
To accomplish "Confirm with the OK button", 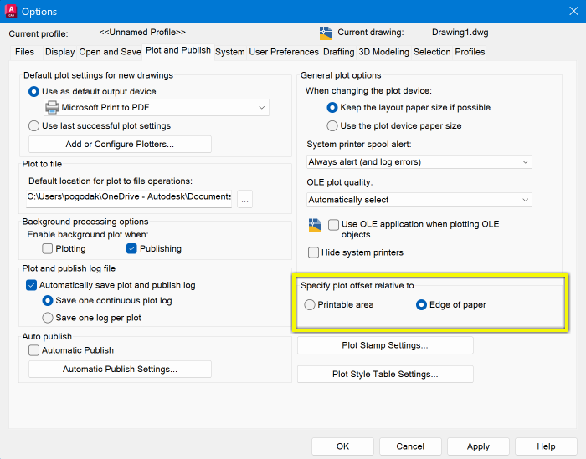I will pyautogui.click(x=342, y=446).
